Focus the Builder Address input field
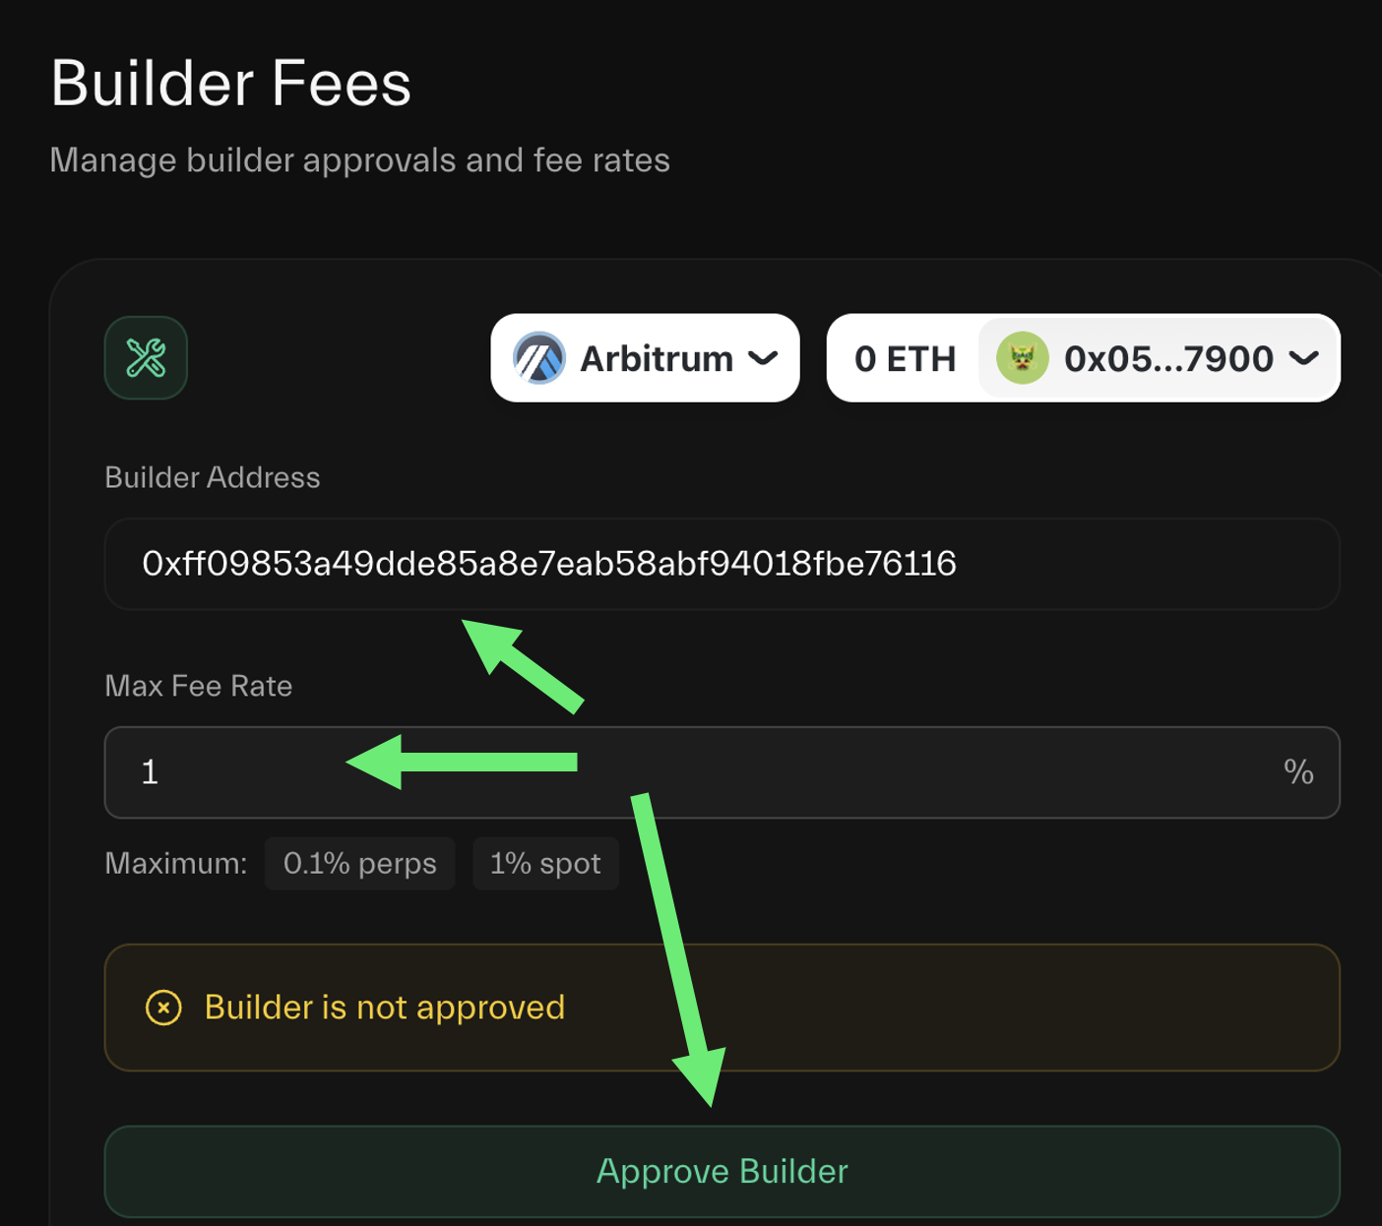1382x1226 pixels. [x=722, y=564]
